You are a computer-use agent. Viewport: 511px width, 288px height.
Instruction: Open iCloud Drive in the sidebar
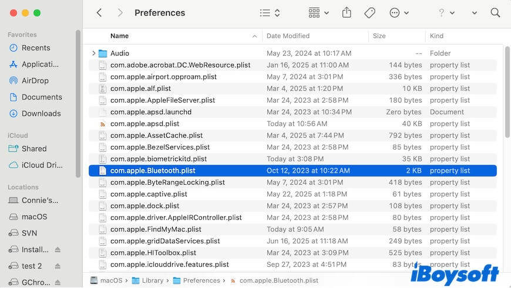42,165
